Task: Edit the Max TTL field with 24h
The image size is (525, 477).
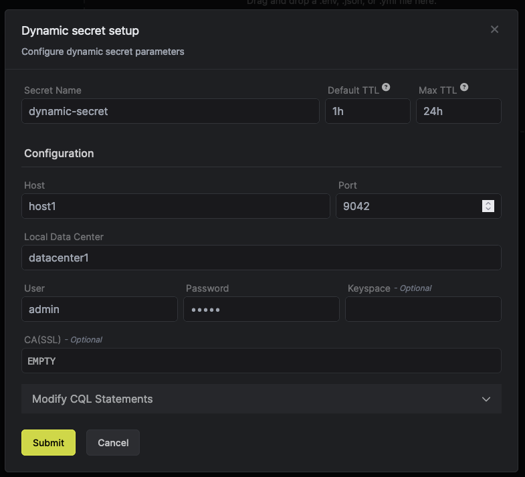Action: (x=458, y=111)
